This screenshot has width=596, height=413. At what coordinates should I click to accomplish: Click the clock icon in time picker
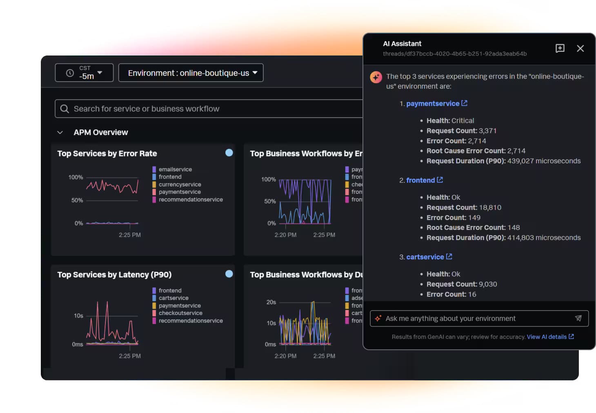click(69, 73)
